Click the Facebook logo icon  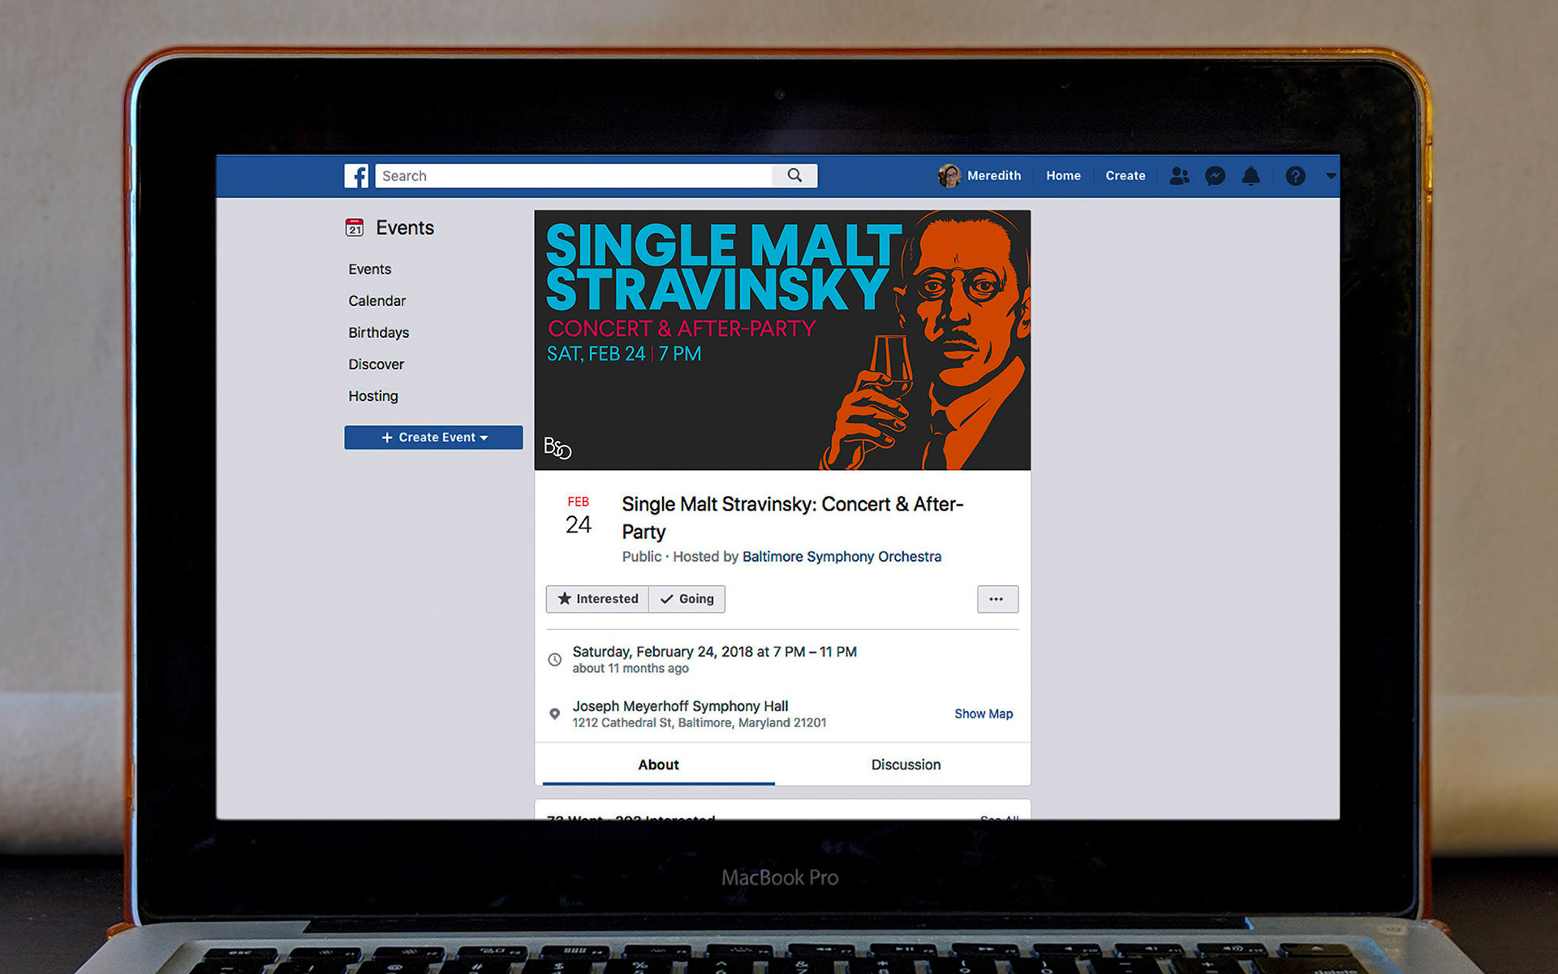tap(356, 175)
